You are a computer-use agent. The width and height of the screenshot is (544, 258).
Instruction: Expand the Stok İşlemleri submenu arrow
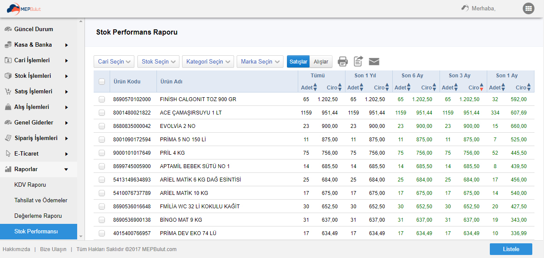click(66, 76)
